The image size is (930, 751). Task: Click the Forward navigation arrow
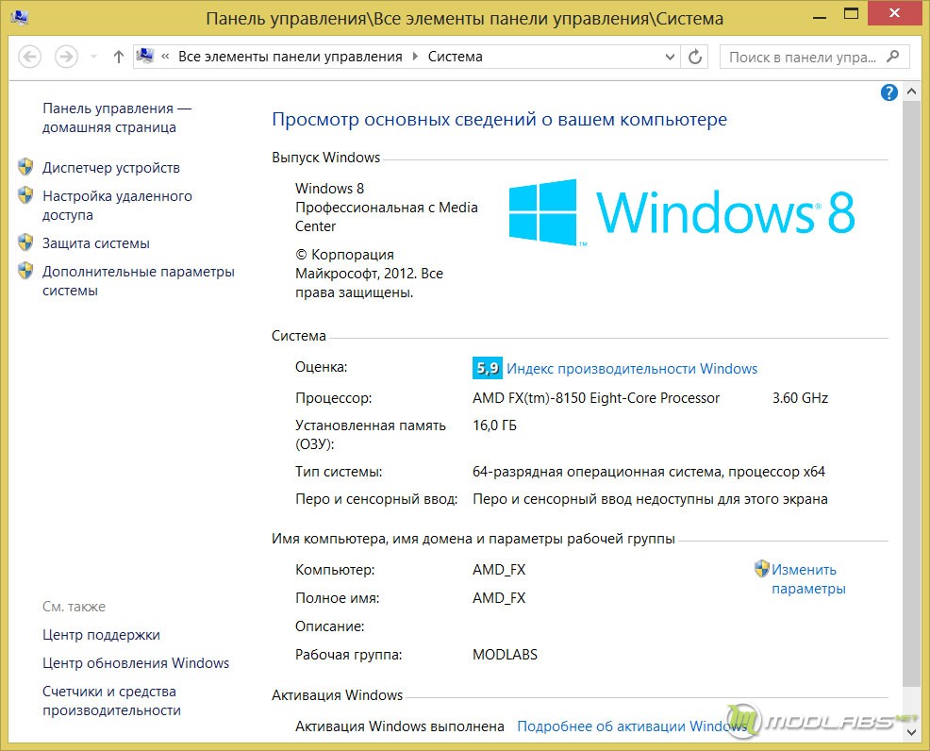pos(66,57)
